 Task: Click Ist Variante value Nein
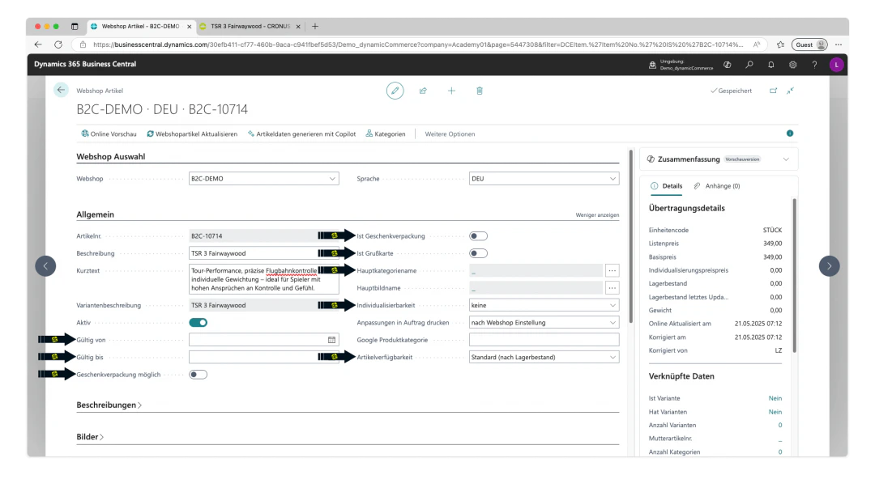click(775, 398)
